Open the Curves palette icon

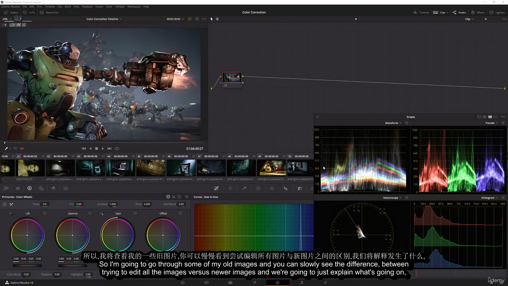216,188
